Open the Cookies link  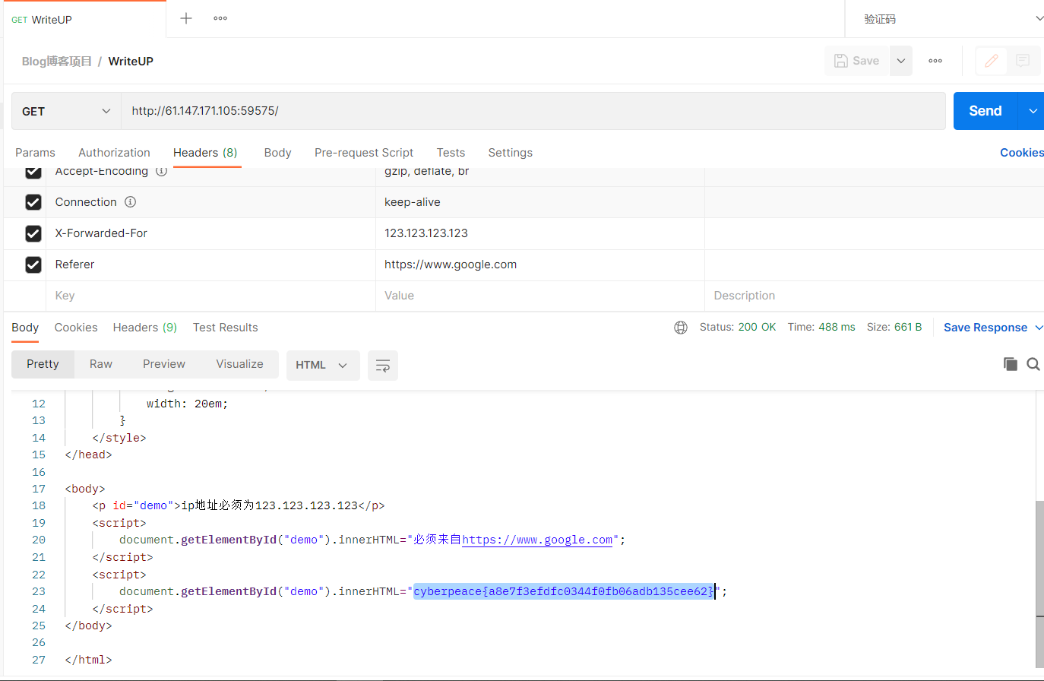pos(1022,153)
